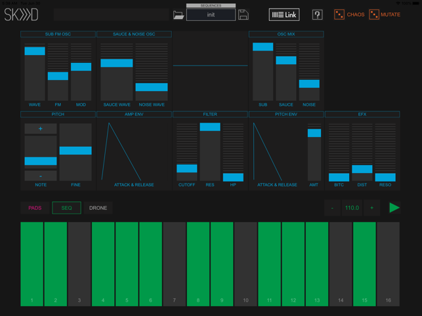Enable sequencer step 7
The height and width of the screenshot is (316, 422).
[175, 264]
